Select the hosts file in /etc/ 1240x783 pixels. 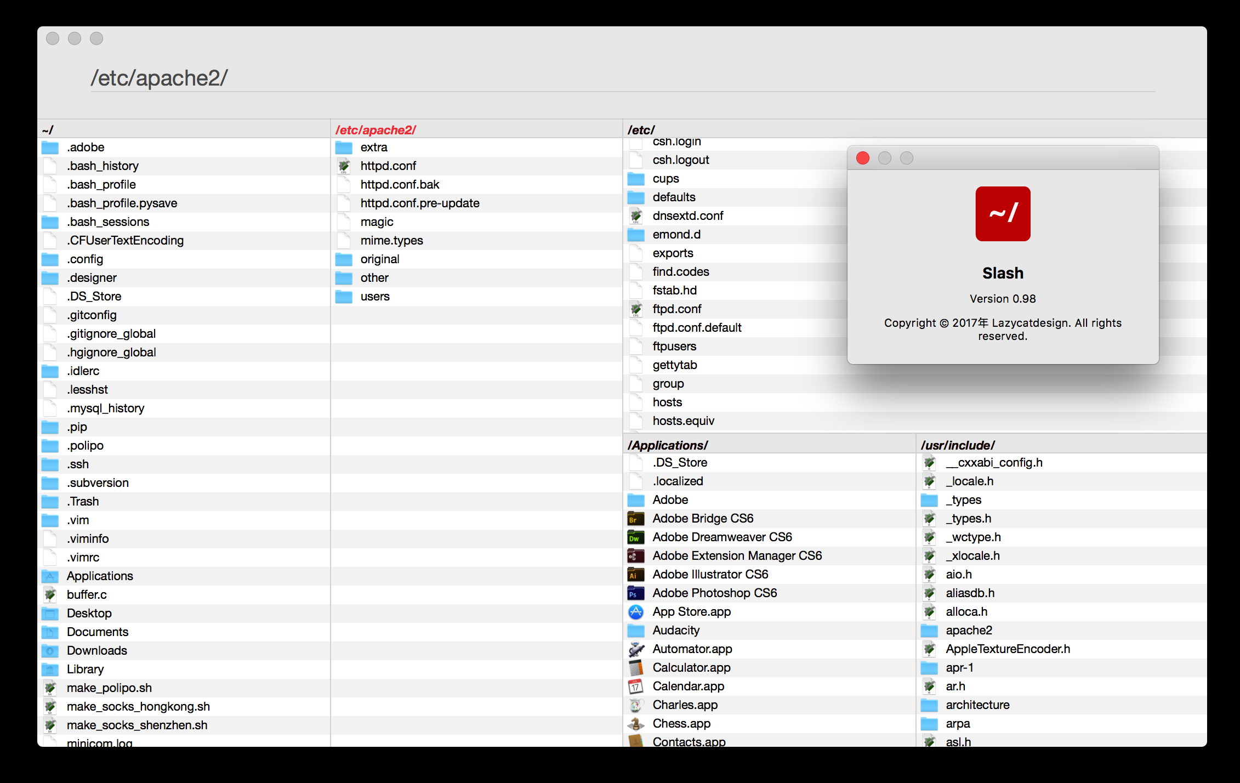[667, 402]
